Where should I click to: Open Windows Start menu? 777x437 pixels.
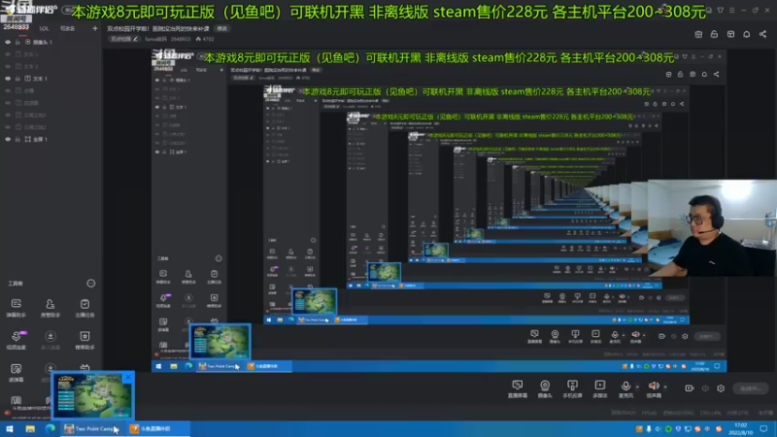(x=10, y=428)
